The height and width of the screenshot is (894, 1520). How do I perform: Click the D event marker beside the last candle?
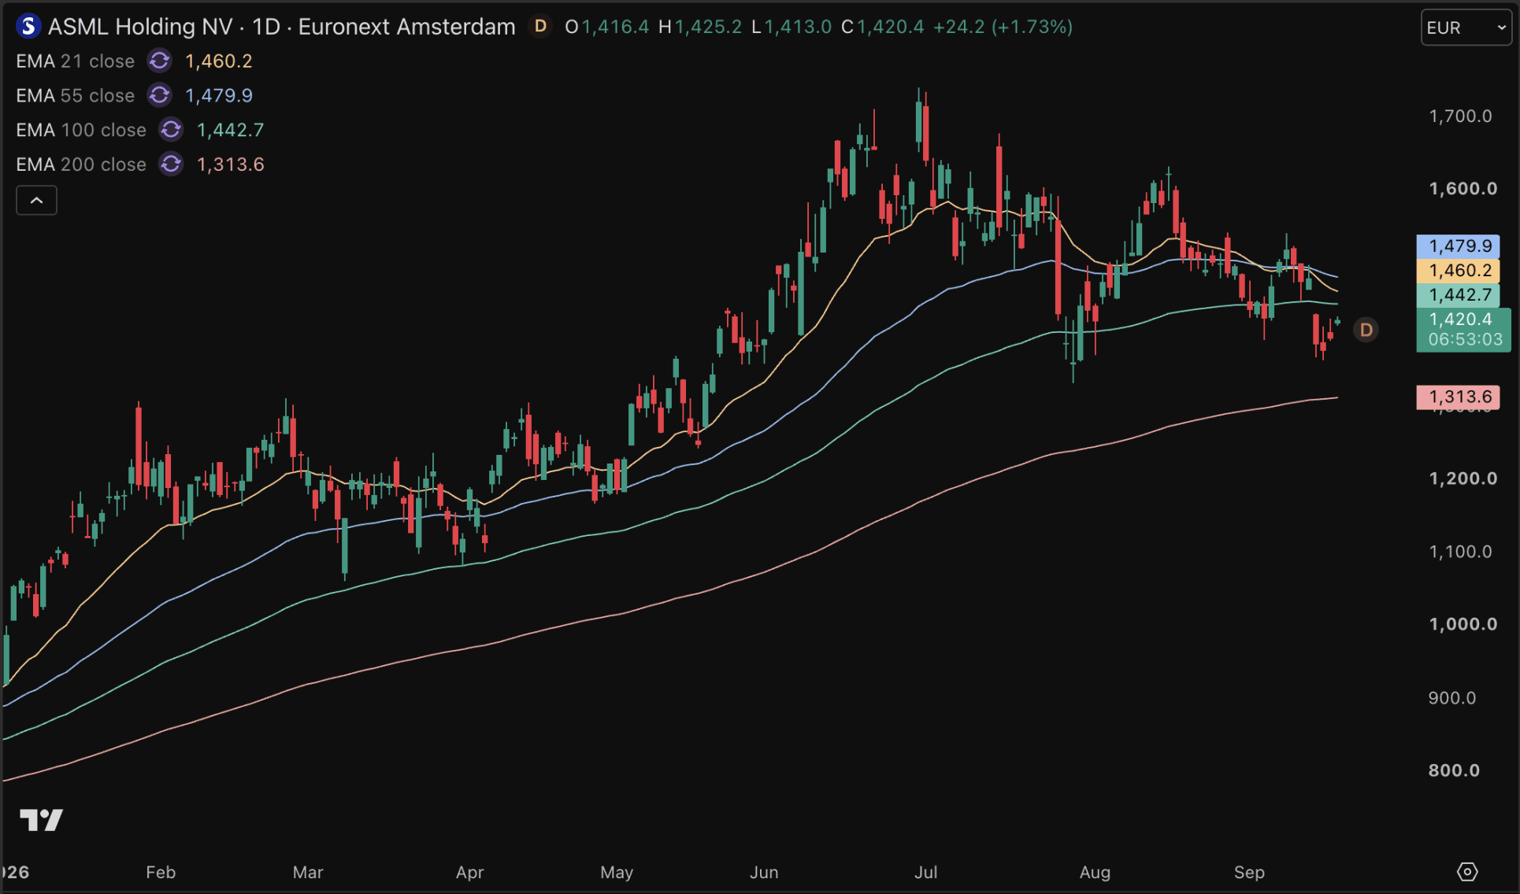(1366, 330)
